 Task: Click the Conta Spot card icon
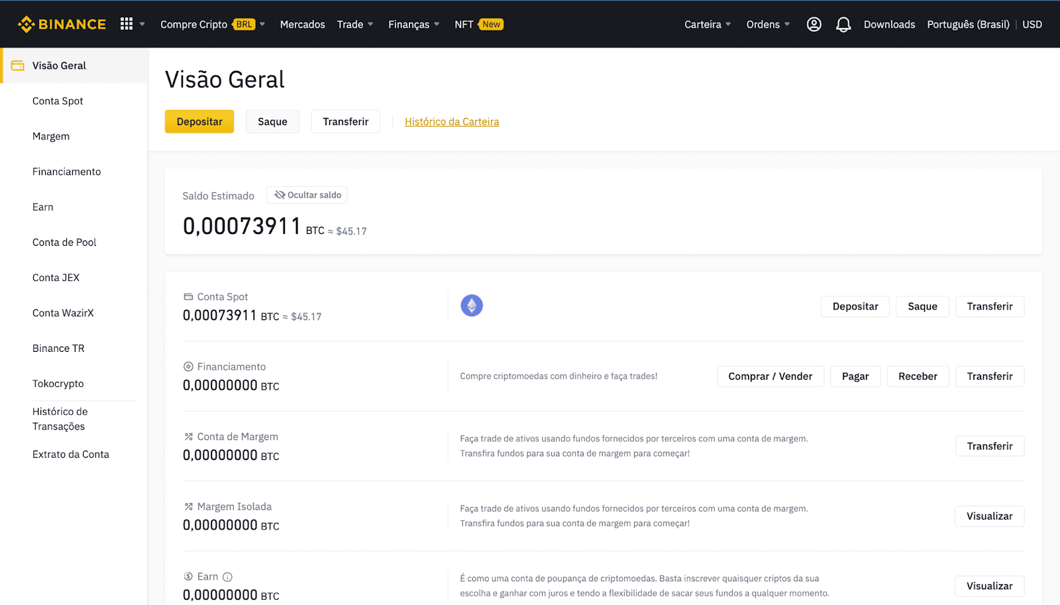tap(188, 297)
